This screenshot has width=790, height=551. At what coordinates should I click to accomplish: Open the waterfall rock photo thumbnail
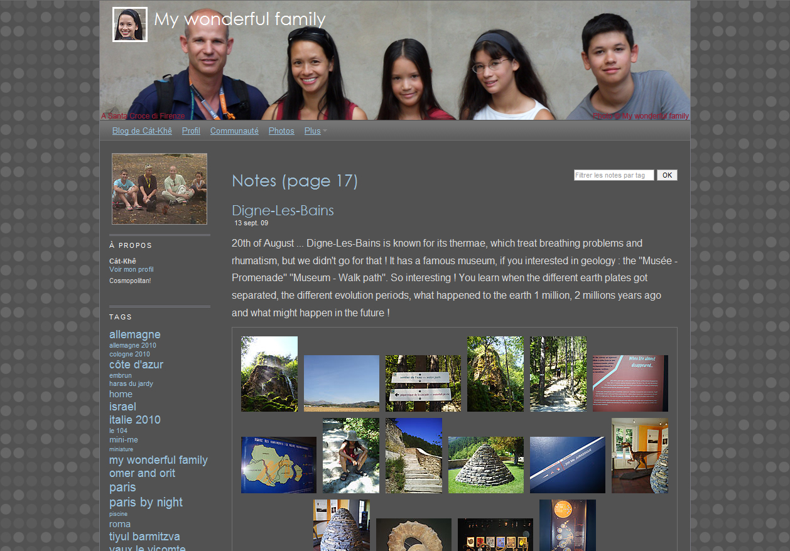[269, 374]
